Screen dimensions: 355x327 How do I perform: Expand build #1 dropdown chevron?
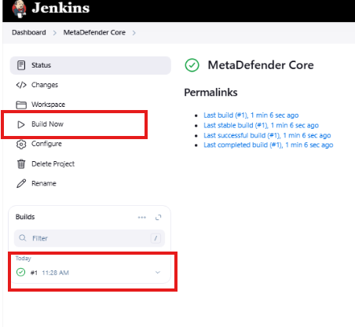click(158, 272)
